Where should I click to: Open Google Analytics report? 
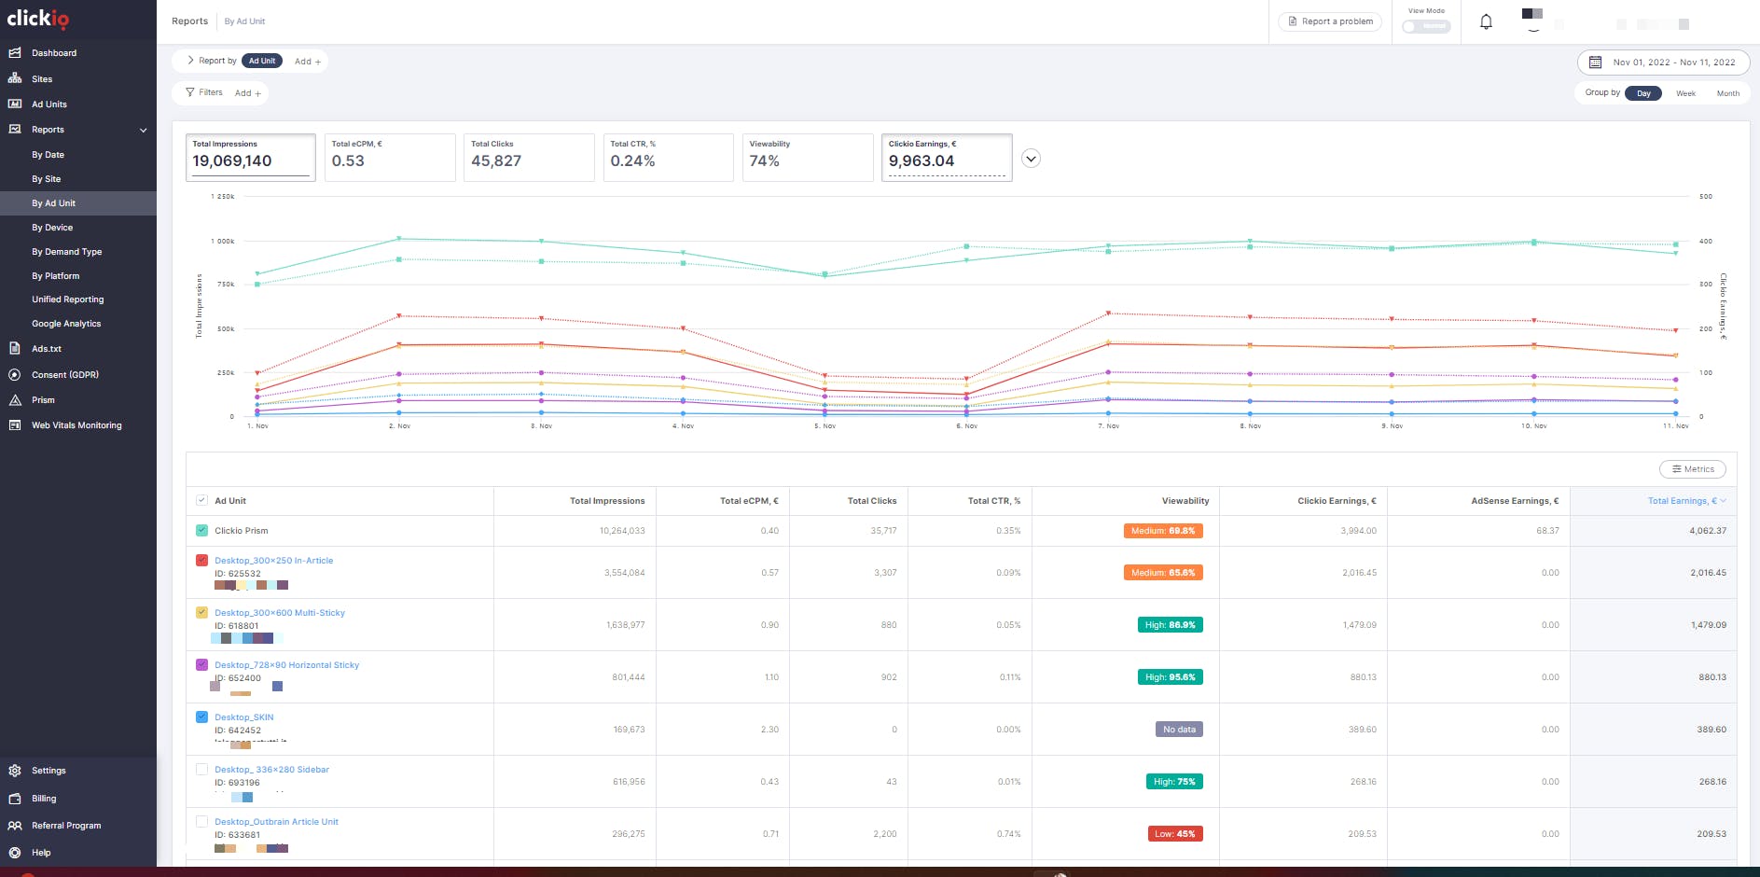(x=66, y=324)
